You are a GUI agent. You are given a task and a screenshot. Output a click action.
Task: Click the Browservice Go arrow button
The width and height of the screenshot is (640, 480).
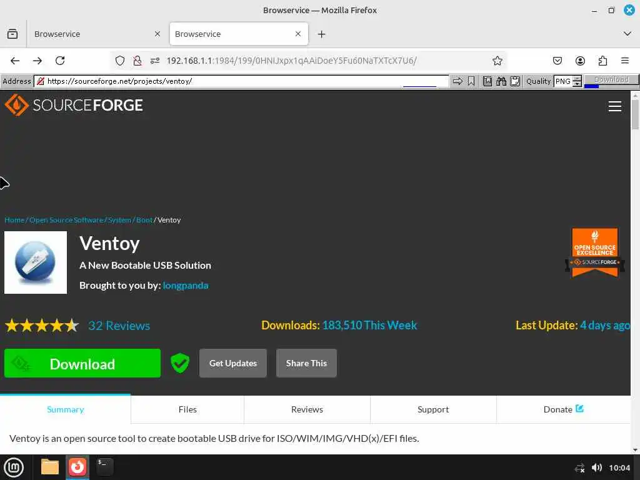(x=457, y=81)
